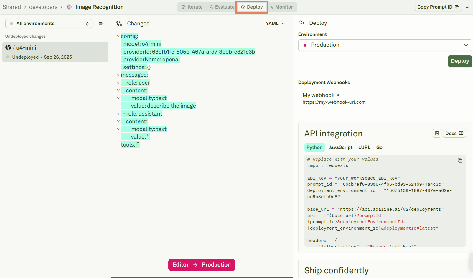The width and height of the screenshot is (473, 278).
Task: Select the undeployed o4-mini changes entry
Action: coord(55,52)
